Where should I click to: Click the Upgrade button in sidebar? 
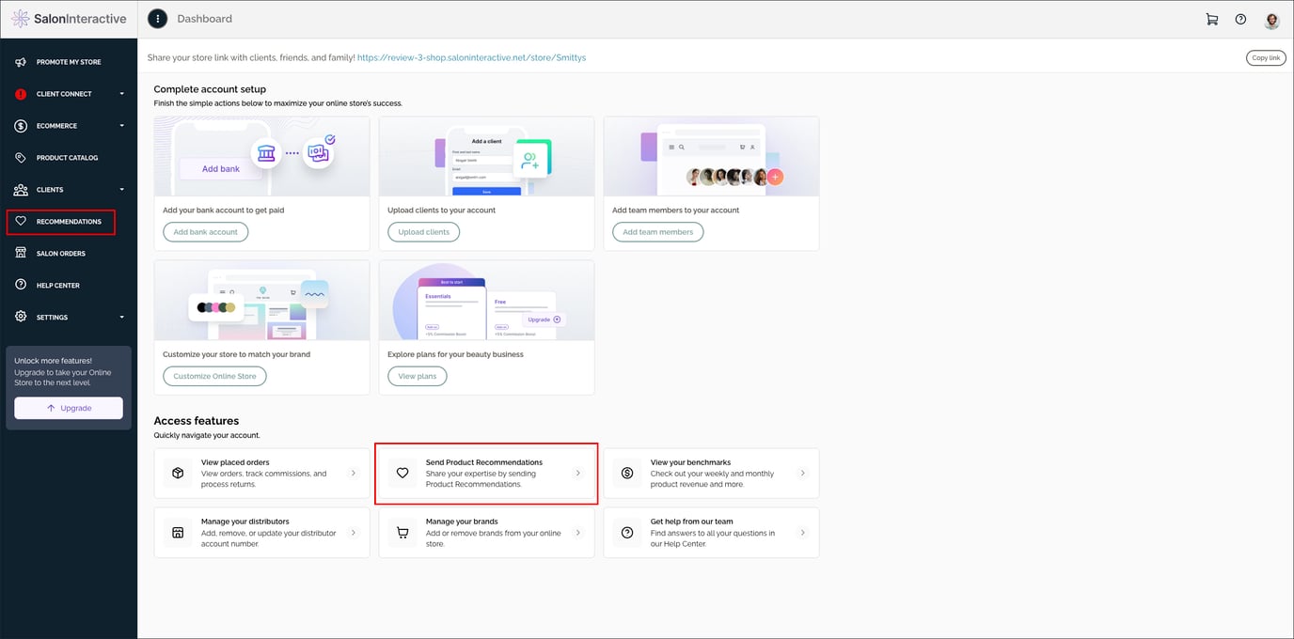68,408
